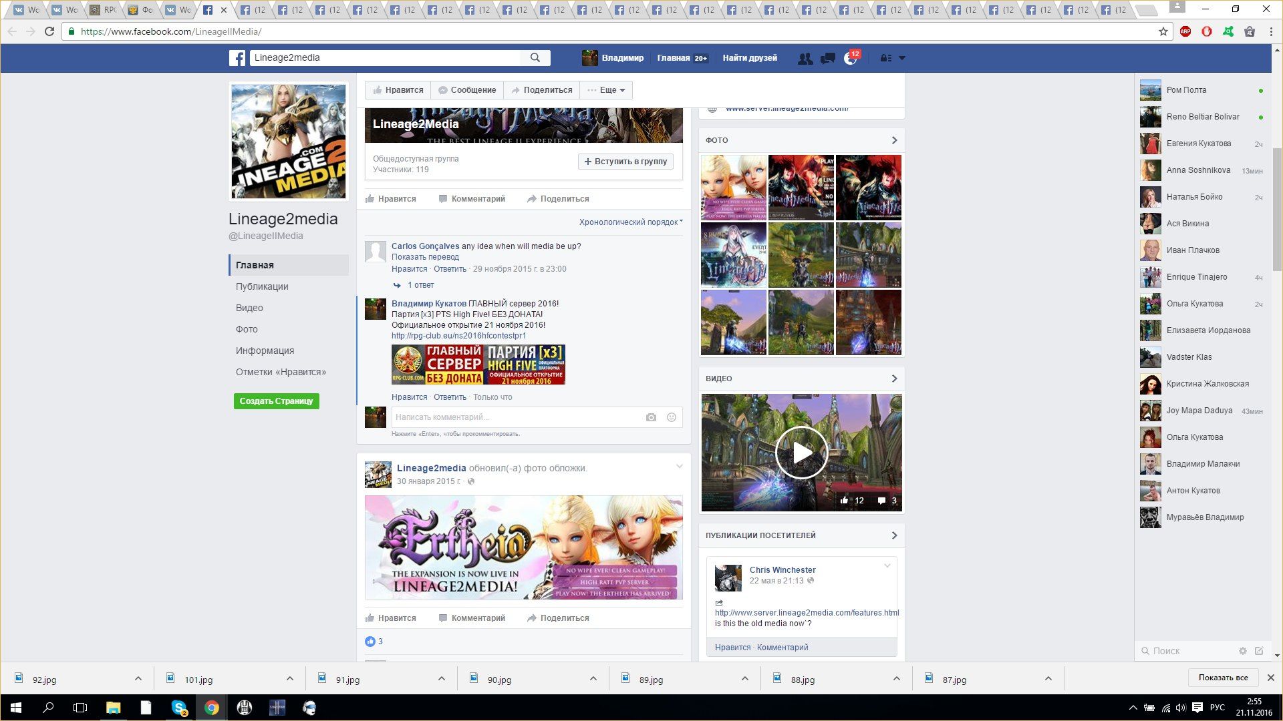
Task: Click Главная 20+ in top bar
Action: click(x=682, y=58)
